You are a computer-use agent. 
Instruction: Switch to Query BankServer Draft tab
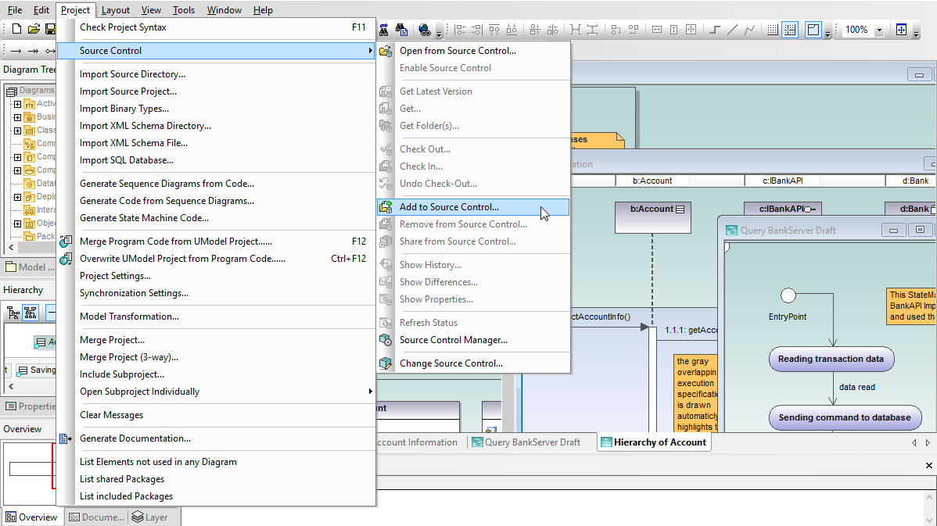[526, 442]
